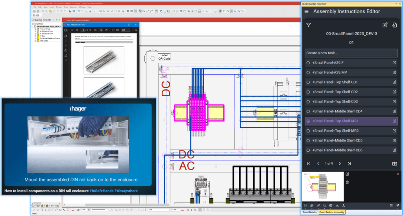Mark +Small Panel-A39.MP task complete

point(308,73)
